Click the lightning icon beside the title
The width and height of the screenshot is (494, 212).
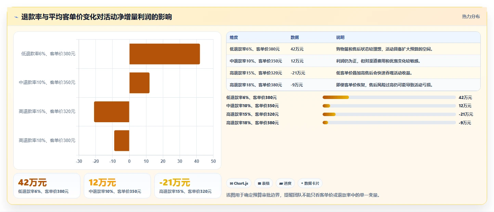(x=16, y=17)
